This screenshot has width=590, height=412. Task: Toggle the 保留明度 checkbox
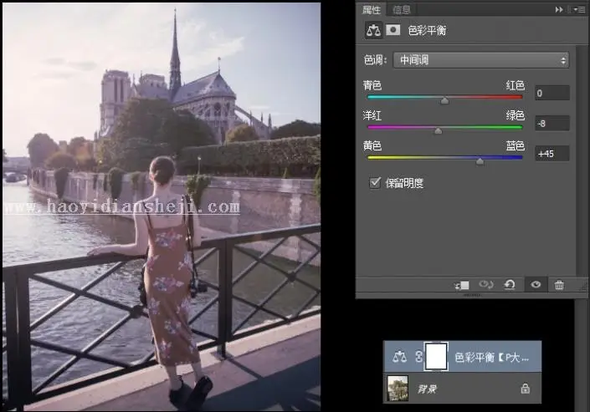(375, 183)
